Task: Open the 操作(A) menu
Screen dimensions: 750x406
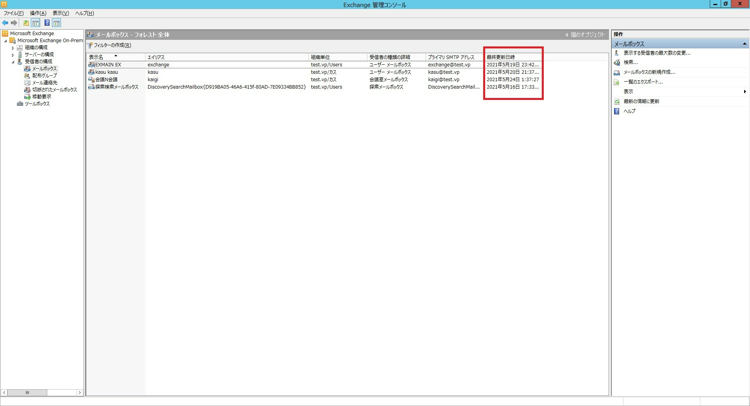Action: tap(38, 13)
